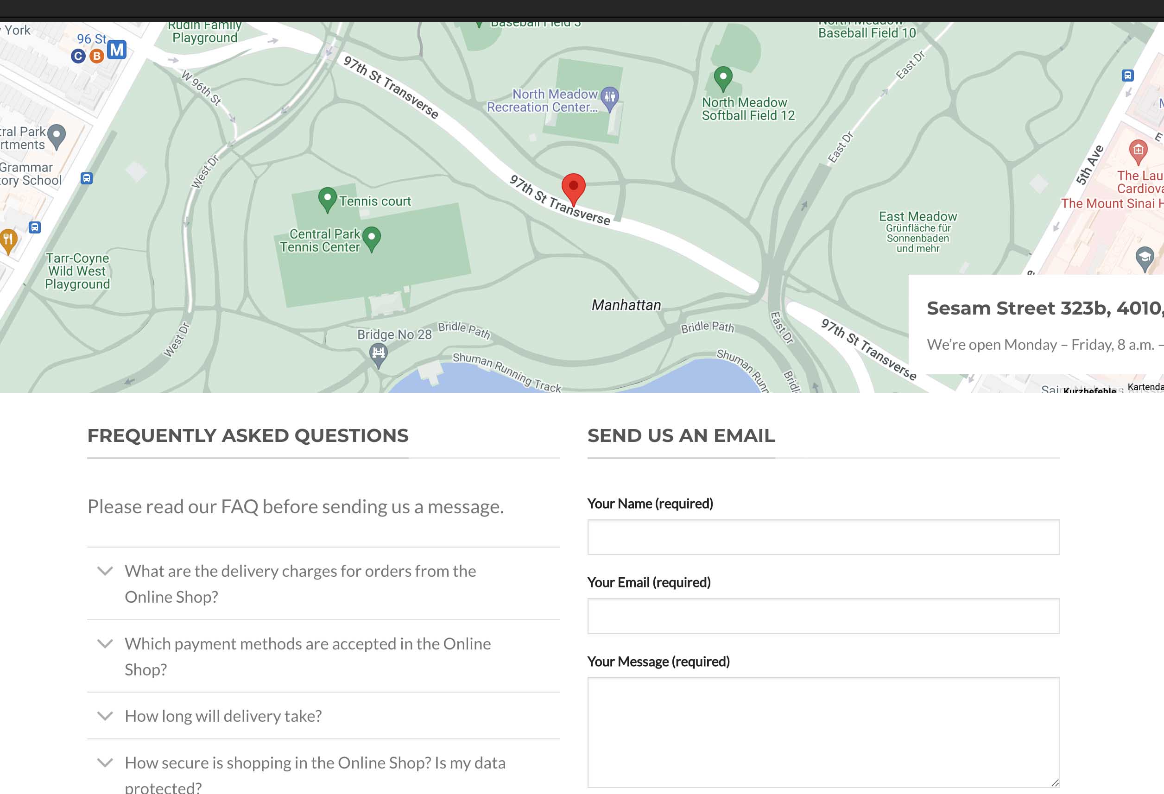Click the 'Shuman Running Track' label
This screenshot has width=1164, height=794.
point(506,372)
